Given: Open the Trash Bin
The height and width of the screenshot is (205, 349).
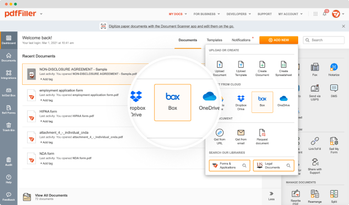Looking at the screenshot, I should (9, 127).
